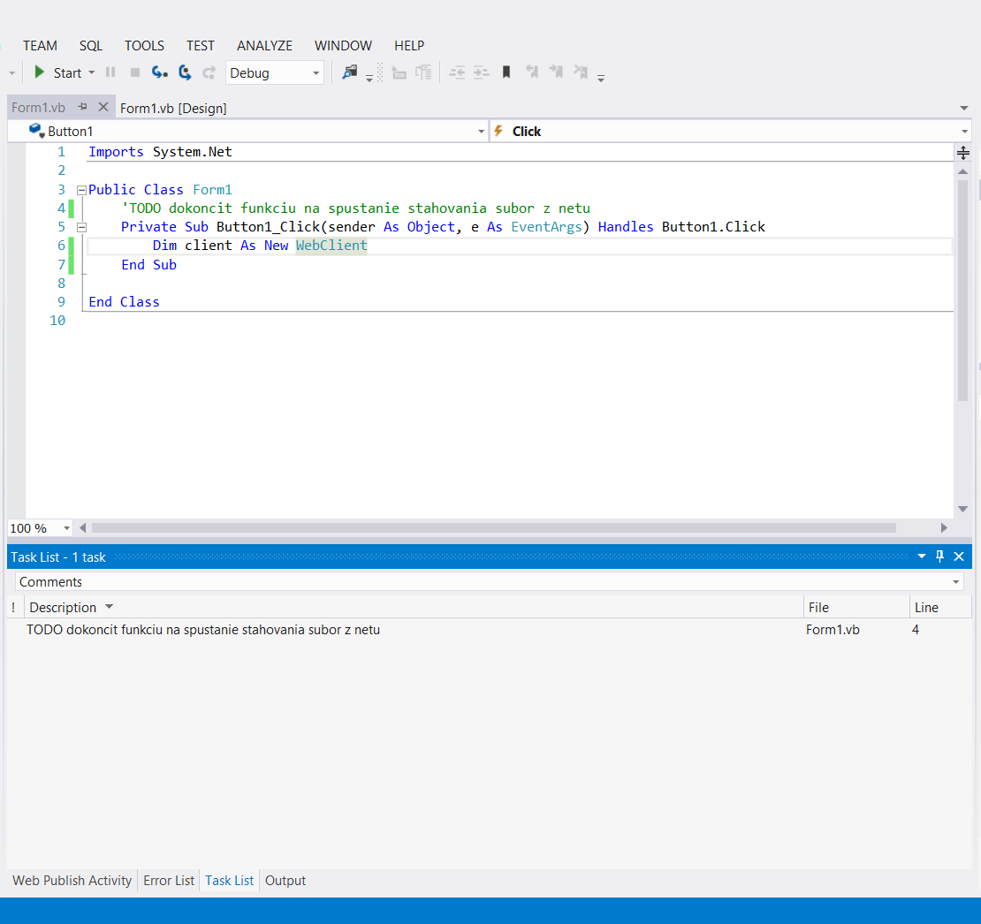
Task: Collapse the Form1 class outline
Action: point(80,189)
